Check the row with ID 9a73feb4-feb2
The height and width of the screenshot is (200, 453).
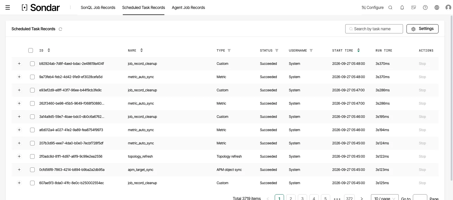click(x=32, y=77)
